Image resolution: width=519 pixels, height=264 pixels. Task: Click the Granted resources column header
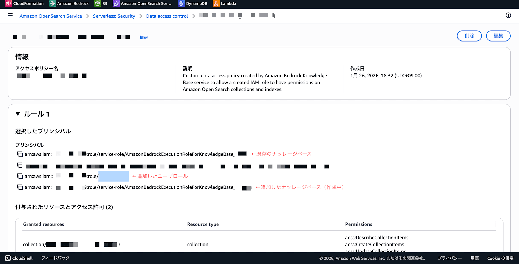[x=44, y=224]
